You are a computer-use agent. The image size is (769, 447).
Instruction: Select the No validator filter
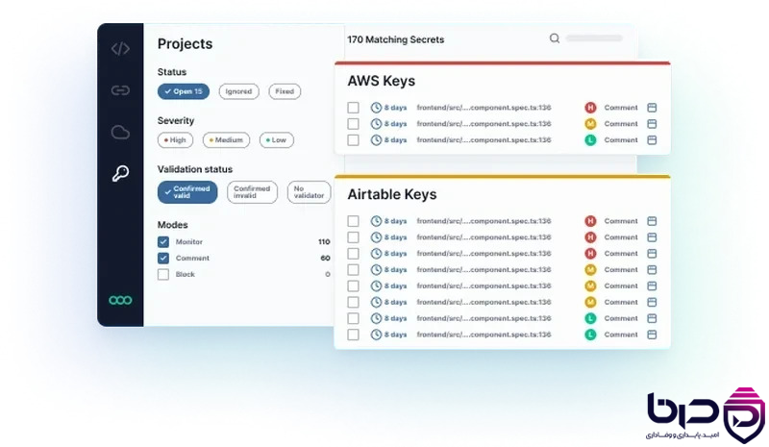pos(309,192)
